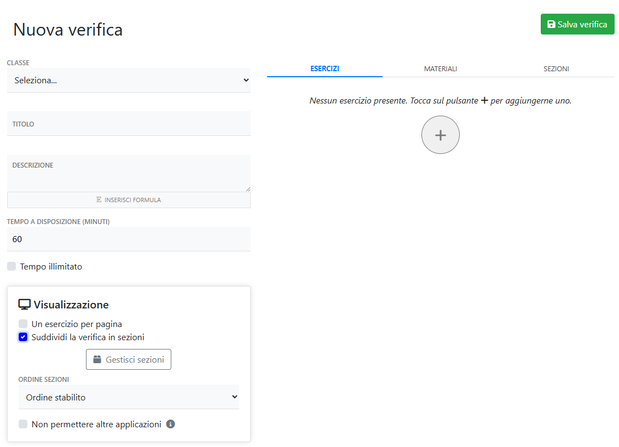619x447 pixels.
Task: Expand the Ordine sezioni dropdown
Action: (129, 397)
